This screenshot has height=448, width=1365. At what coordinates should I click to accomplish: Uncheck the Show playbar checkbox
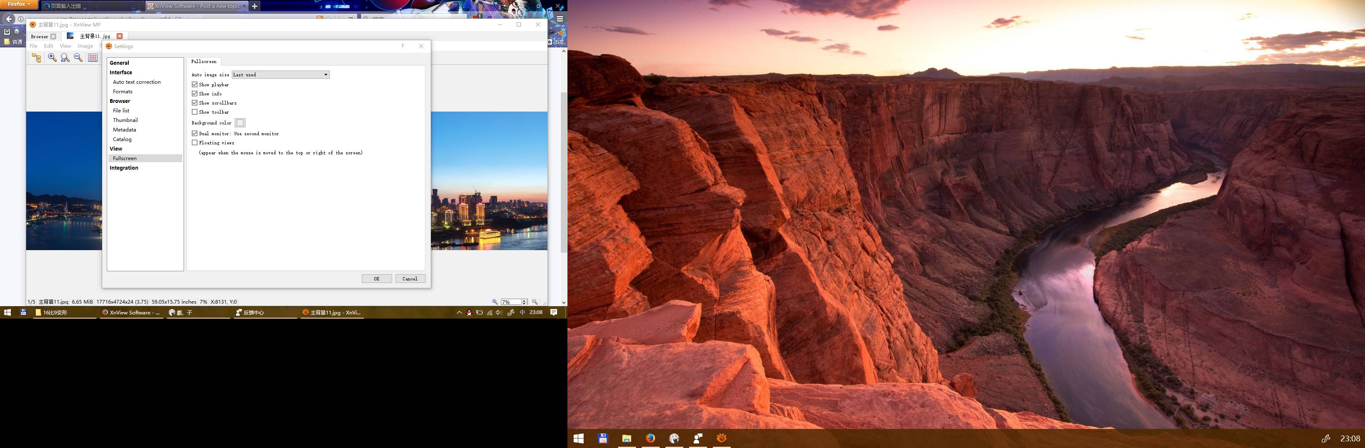point(194,85)
